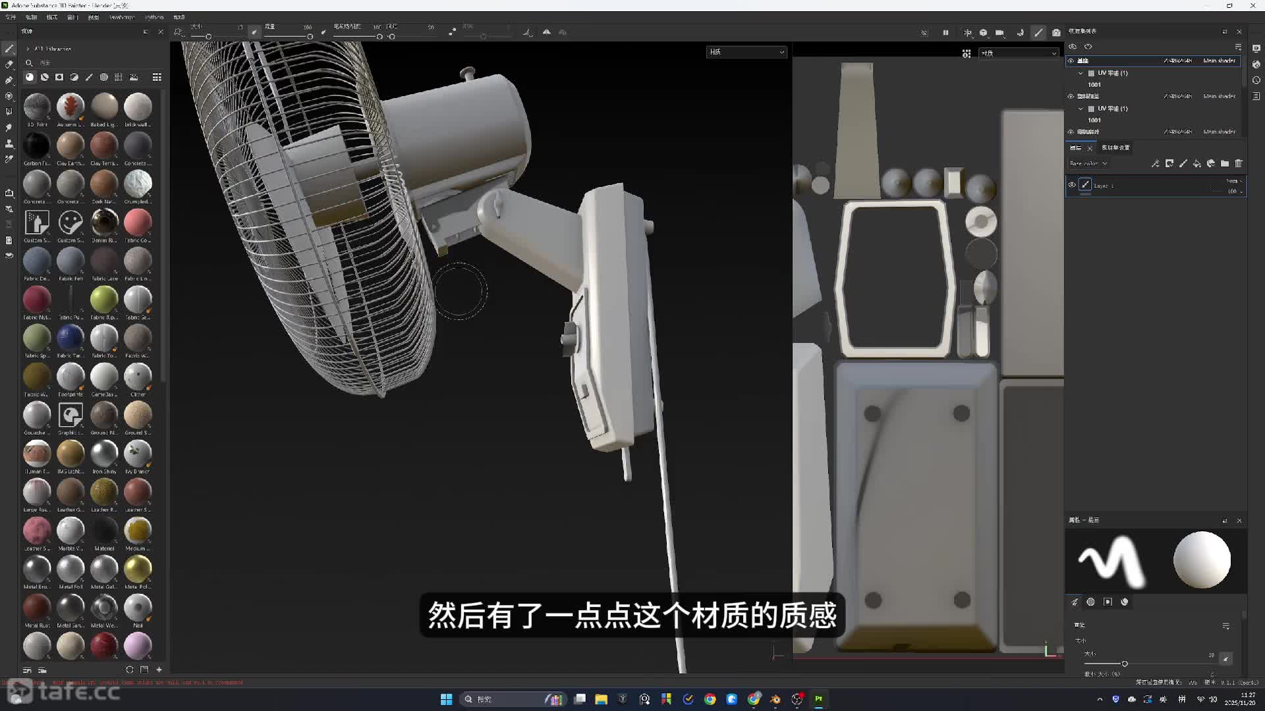Screen dimensions: 1265x711
Task: Click the add fill layer bucket icon
Action: pyautogui.click(x=1196, y=163)
